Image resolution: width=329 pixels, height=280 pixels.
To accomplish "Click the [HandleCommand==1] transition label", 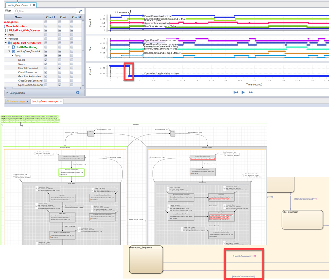I will coord(244,256).
